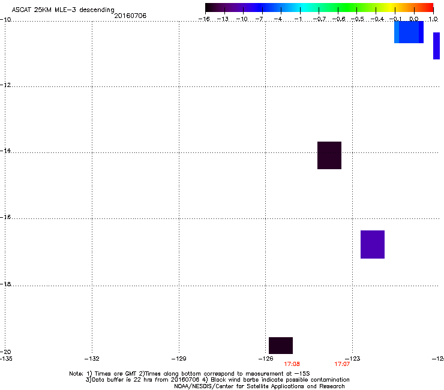Viewport: 444px width, 390px height.
Task: Click the 1.0 color bar label
Action: tap(433, 19)
